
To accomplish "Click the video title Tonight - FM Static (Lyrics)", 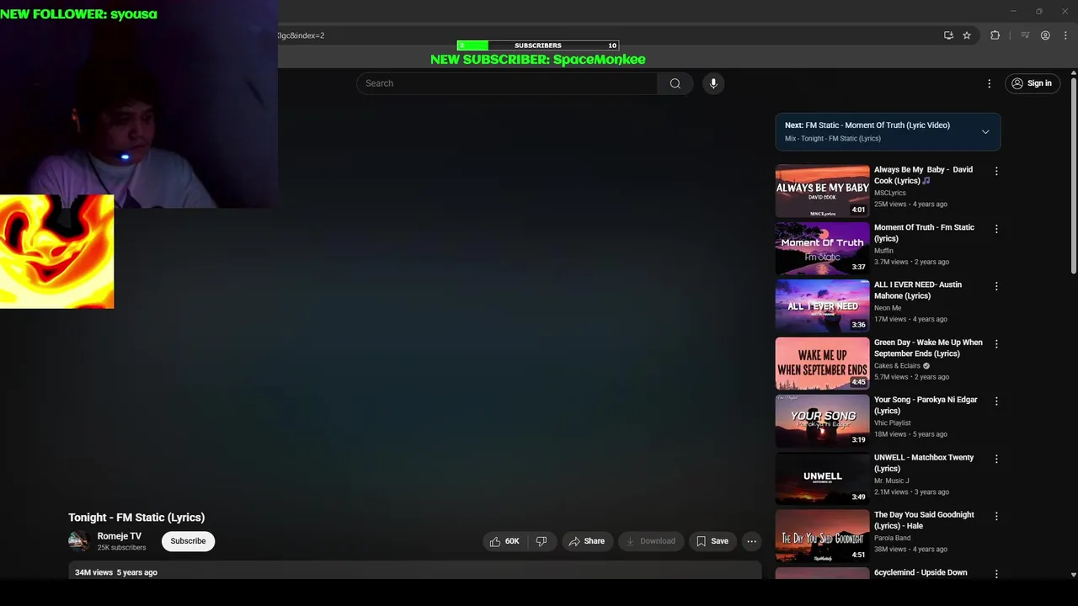I will 136,518.
